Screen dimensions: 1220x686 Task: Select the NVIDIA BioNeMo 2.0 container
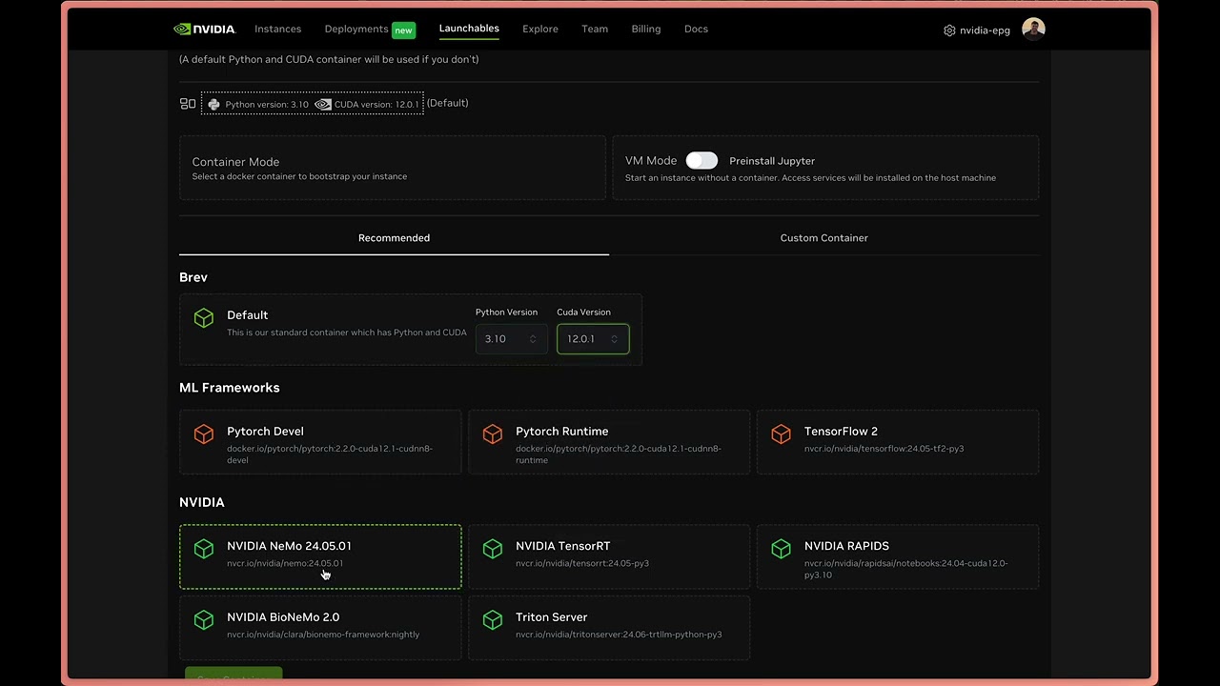coord(320,628)
